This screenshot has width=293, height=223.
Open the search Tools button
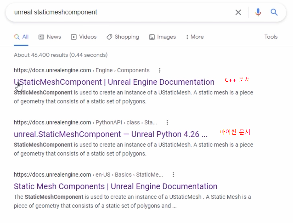point(271,37)
